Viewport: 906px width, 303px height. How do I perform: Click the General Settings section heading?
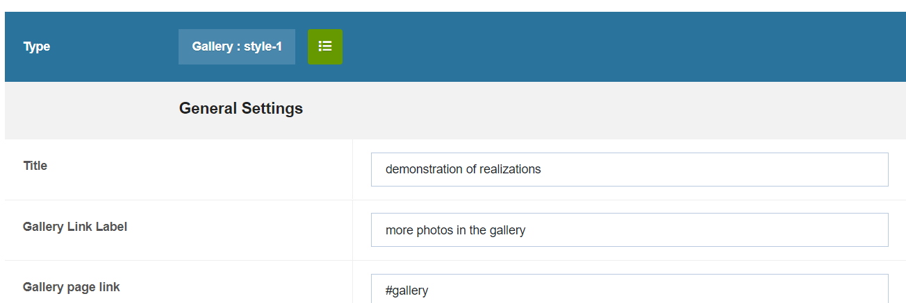pos(240,108)
